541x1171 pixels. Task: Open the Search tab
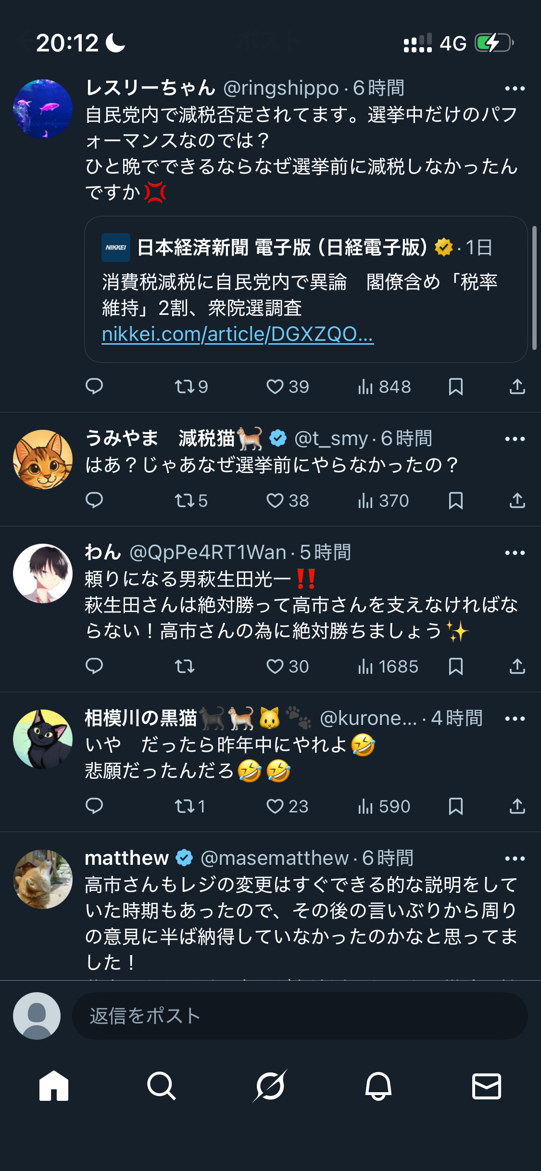pos(162,1086)
